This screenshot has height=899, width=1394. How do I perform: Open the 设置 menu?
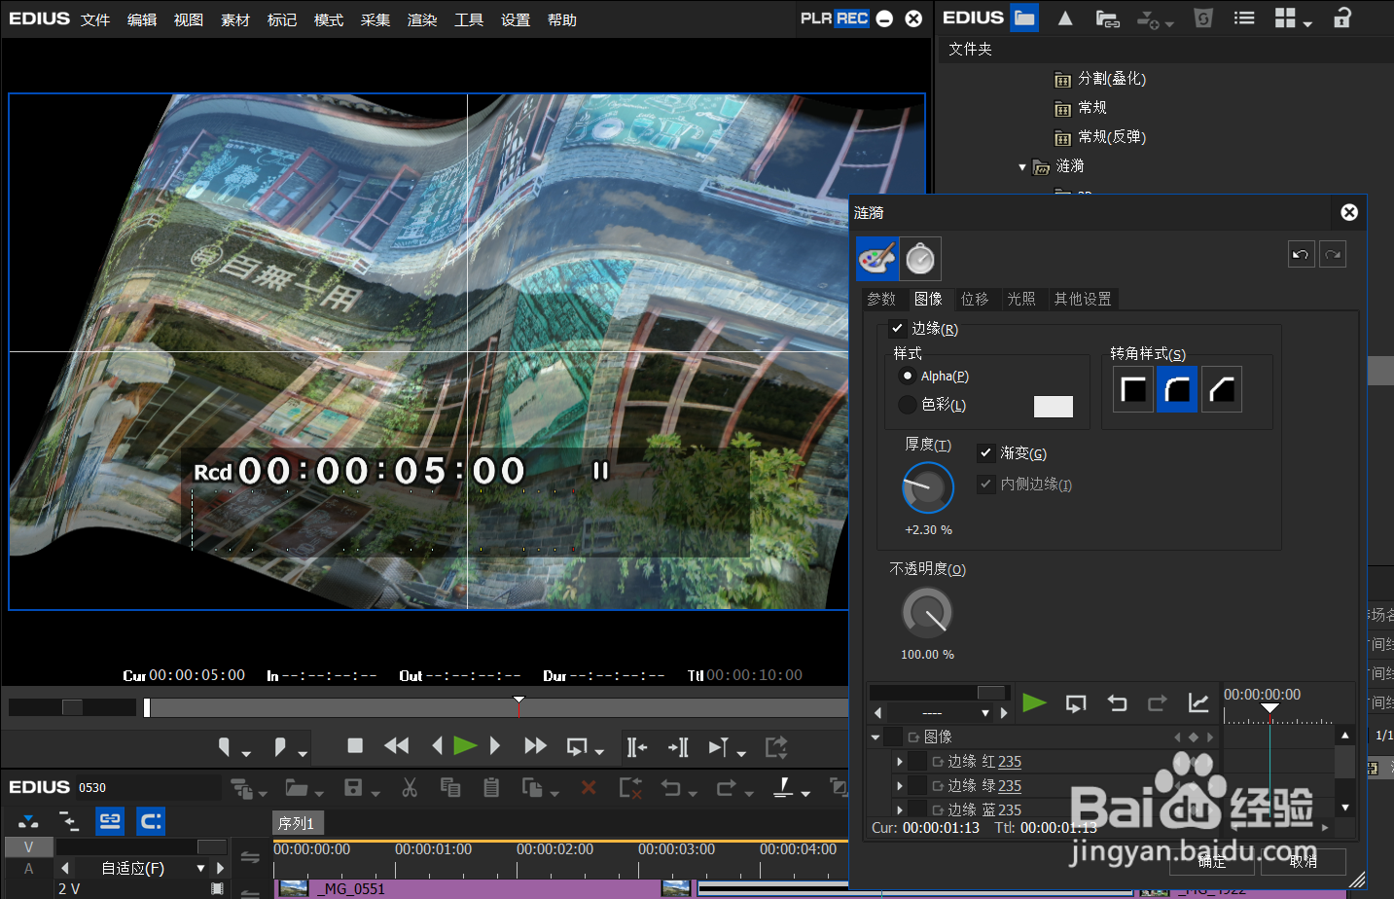point(516,19)
